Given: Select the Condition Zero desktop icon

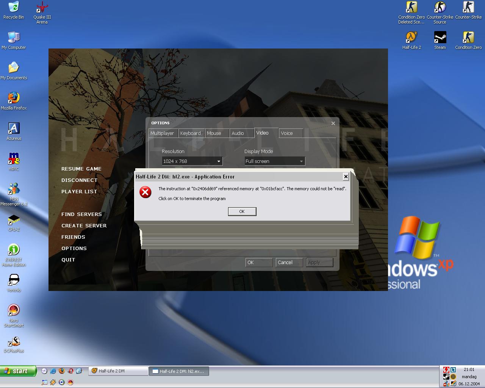Looking at the screenshot, I should pos(468,41).
